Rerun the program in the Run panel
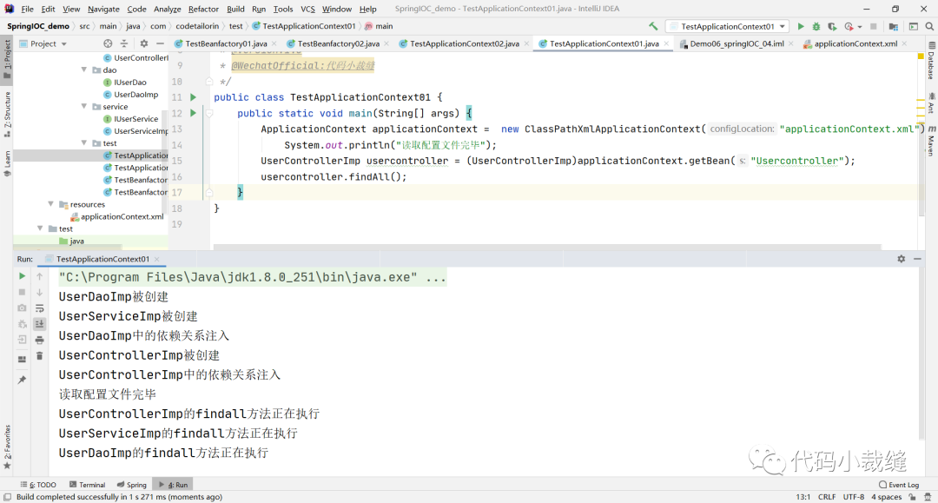This screenshot has width=938, height=503. [22, 276]
